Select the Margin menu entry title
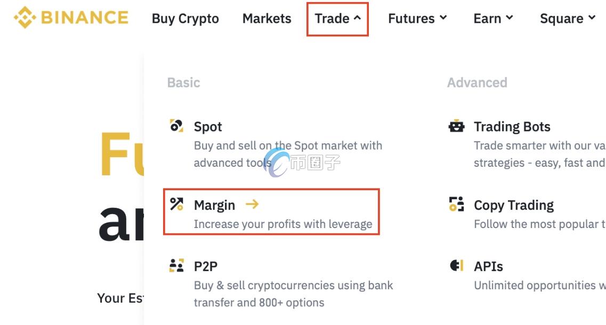 [214, 205]
